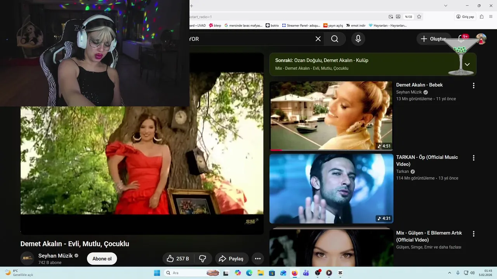Click the YouTube search magnifier button
497x279 pixels.
335,39
